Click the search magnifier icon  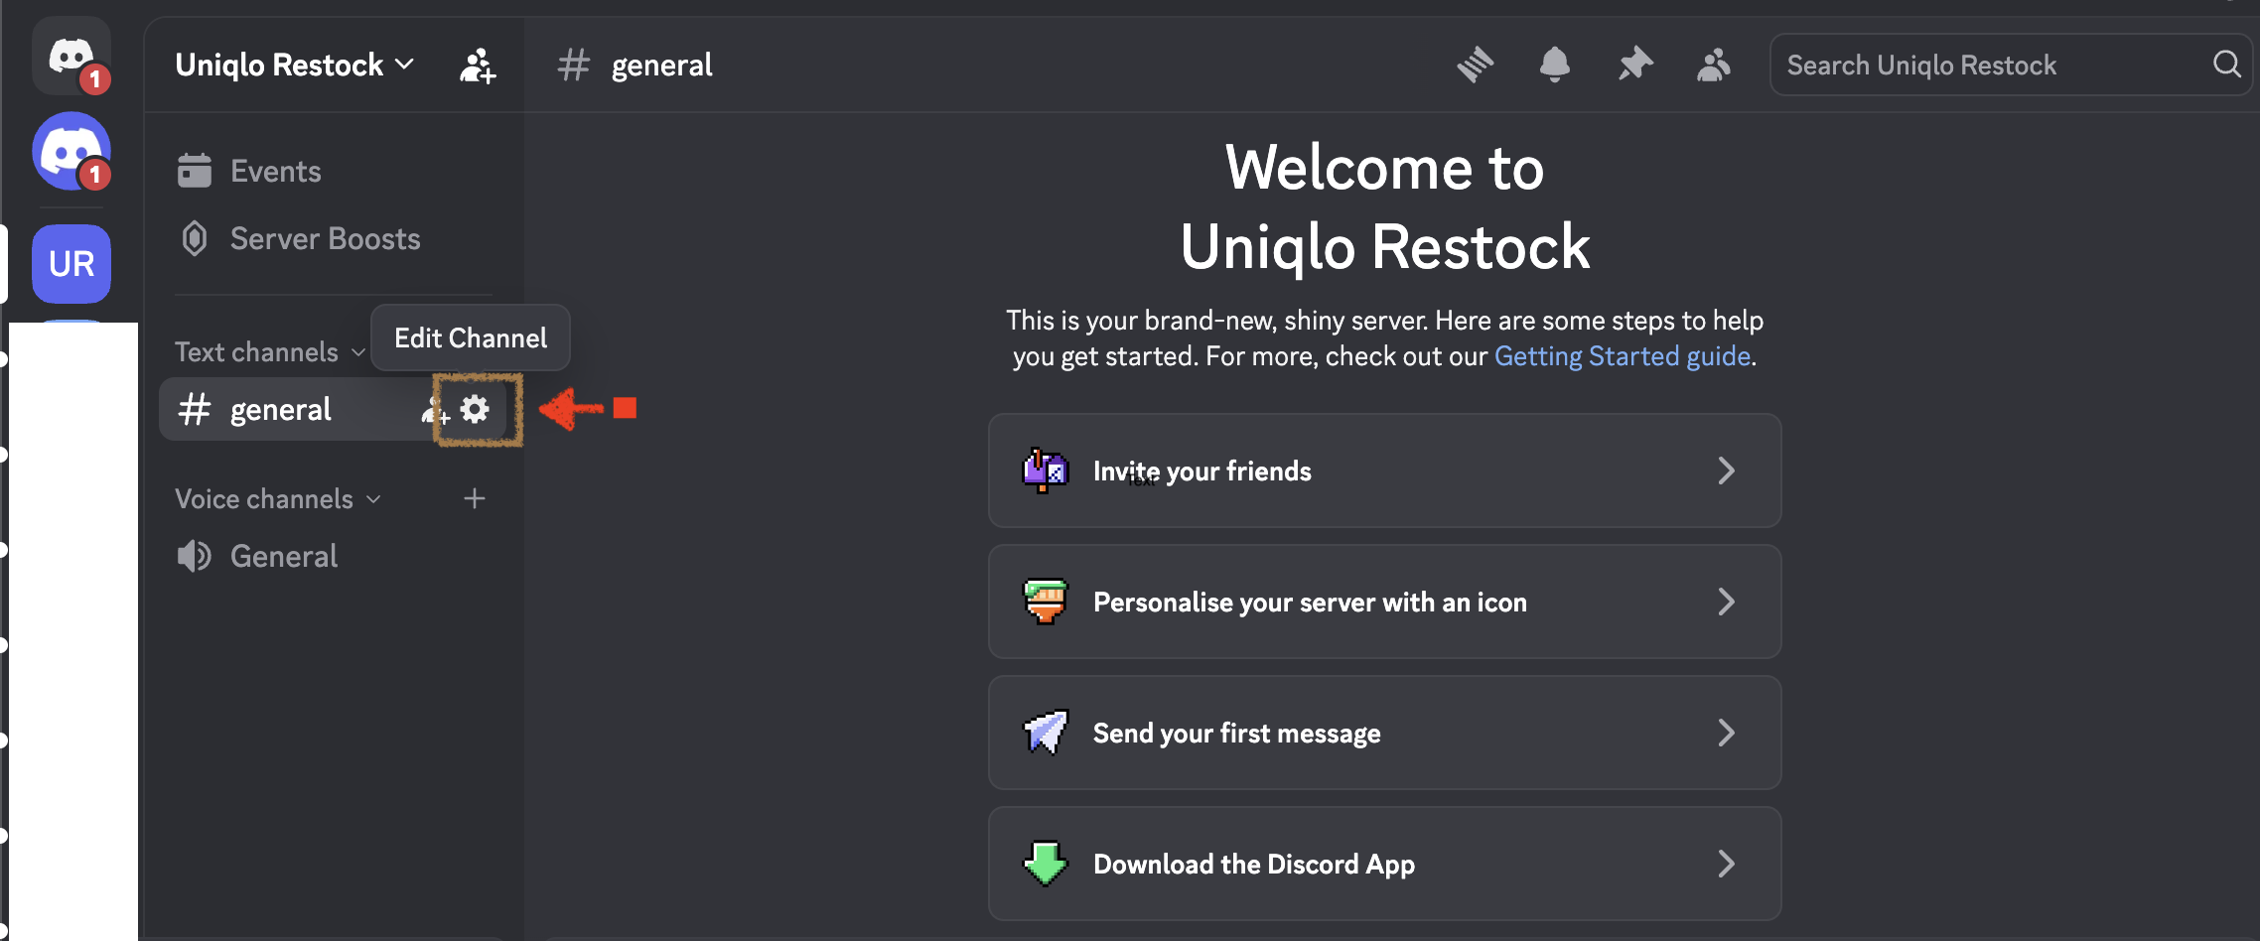click(x=2227, y=65)
